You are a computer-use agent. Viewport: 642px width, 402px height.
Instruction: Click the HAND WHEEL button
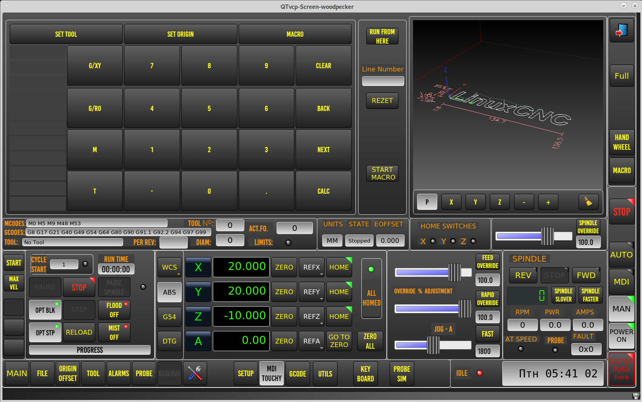point(621,142)
